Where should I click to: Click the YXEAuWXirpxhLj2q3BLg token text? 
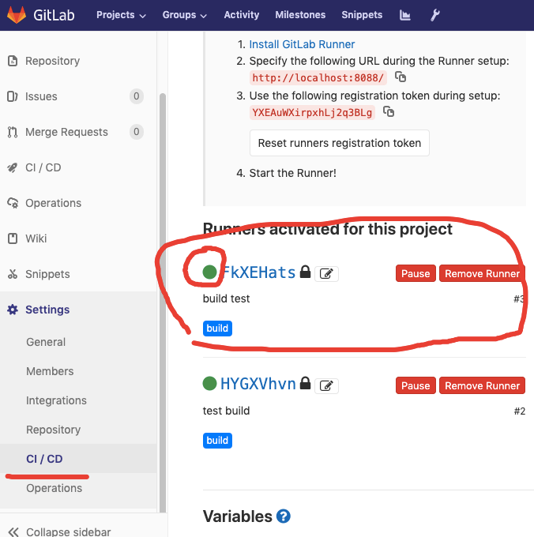pyautogui.click(x=312, y=112)
